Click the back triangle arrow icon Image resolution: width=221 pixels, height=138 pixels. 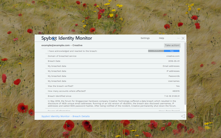click(183, 116)
